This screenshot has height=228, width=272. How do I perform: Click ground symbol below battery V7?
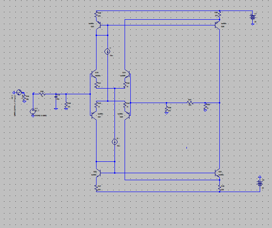click(x=253, y=25)
